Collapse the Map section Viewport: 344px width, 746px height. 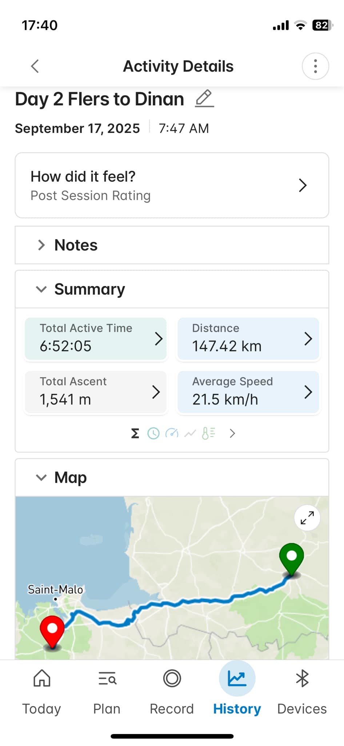click(x=41, y=477)
